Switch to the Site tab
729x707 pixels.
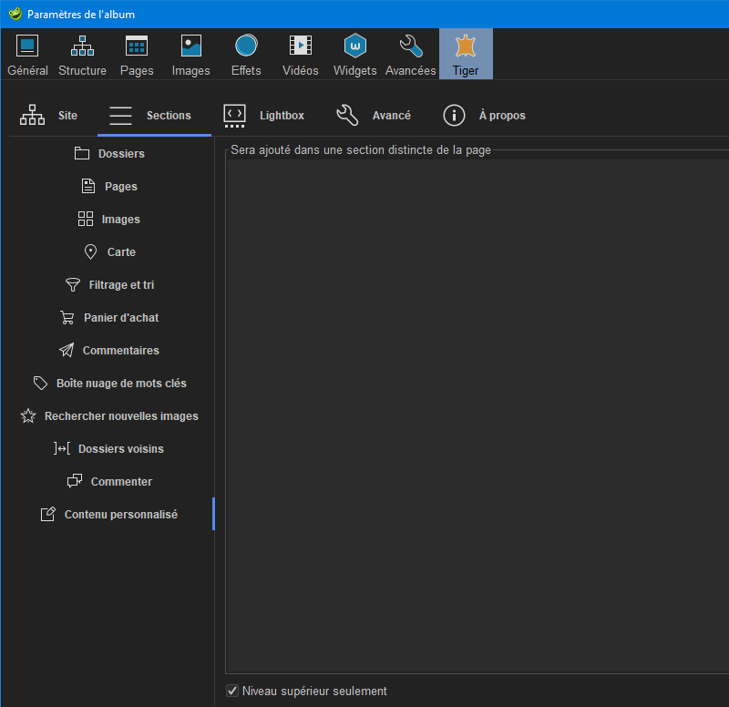(x=50, y=116)
